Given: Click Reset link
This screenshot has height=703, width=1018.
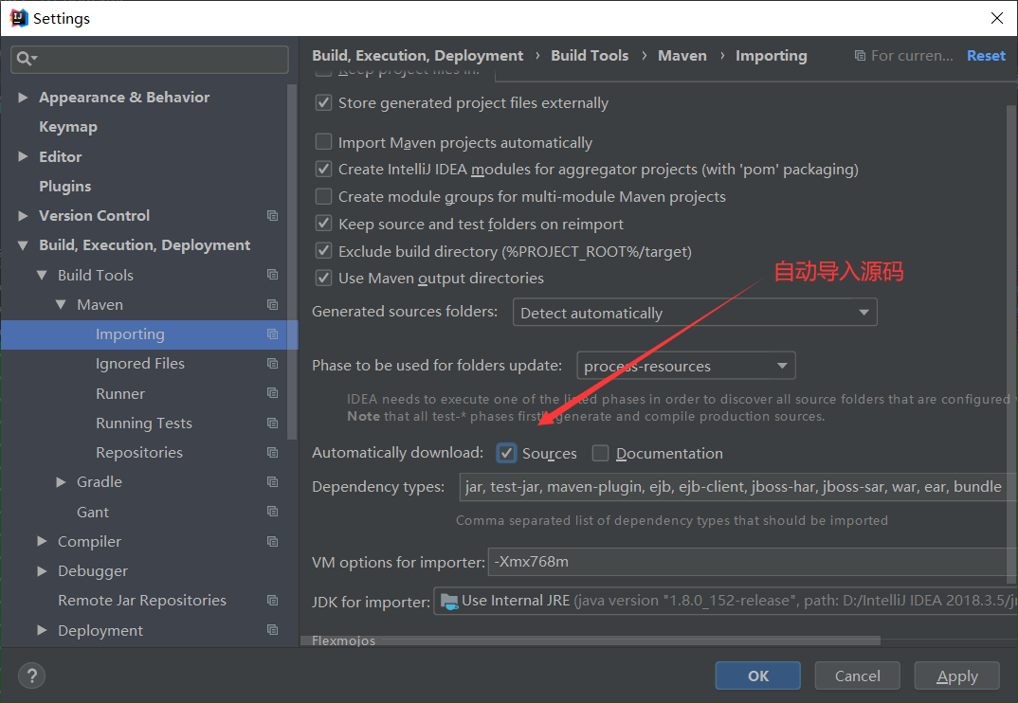Looking at the screenshot, I should click(986, 56).
